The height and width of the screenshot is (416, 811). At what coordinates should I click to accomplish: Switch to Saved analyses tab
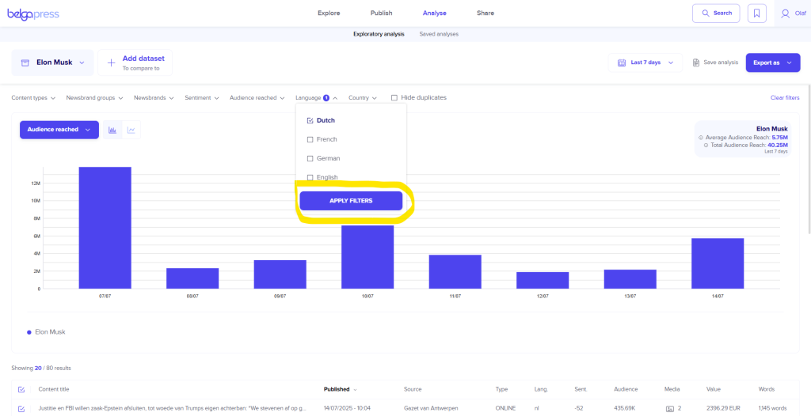[438, 34]
